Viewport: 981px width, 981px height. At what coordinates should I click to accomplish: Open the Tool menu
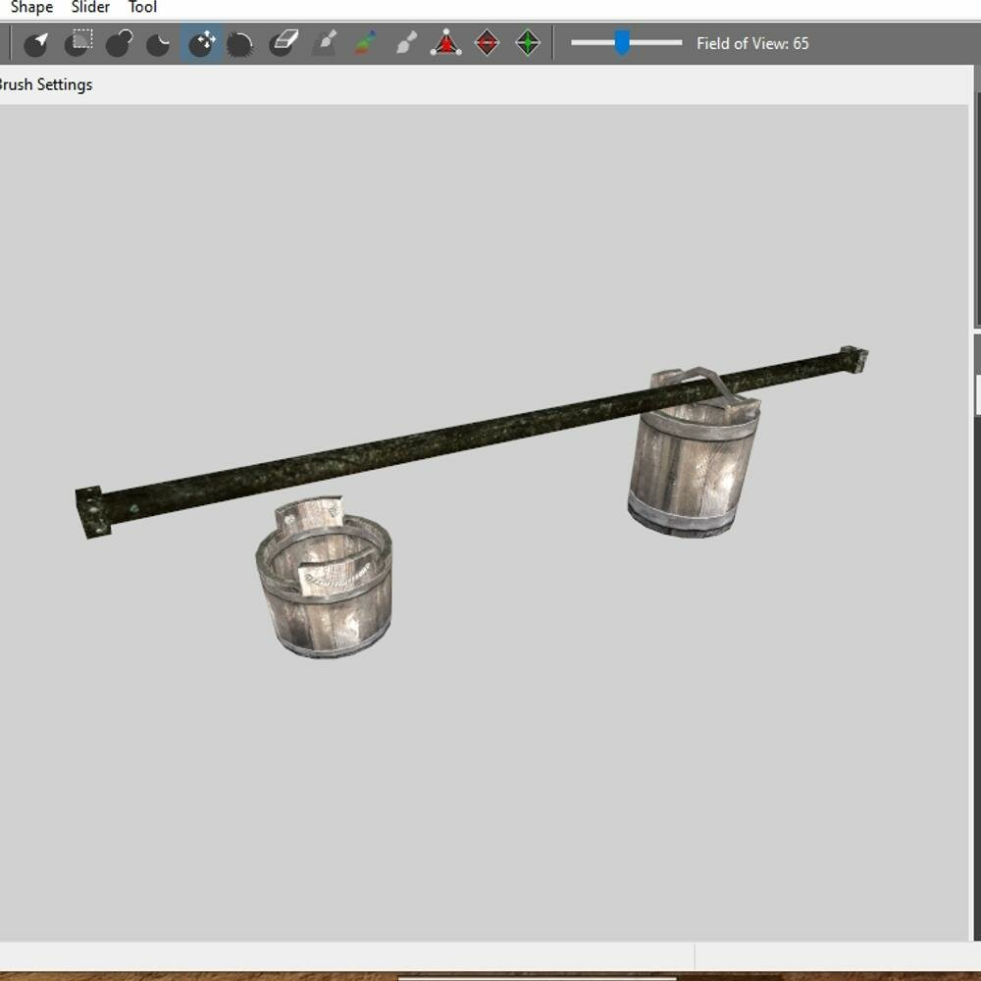tap(142, 8)
